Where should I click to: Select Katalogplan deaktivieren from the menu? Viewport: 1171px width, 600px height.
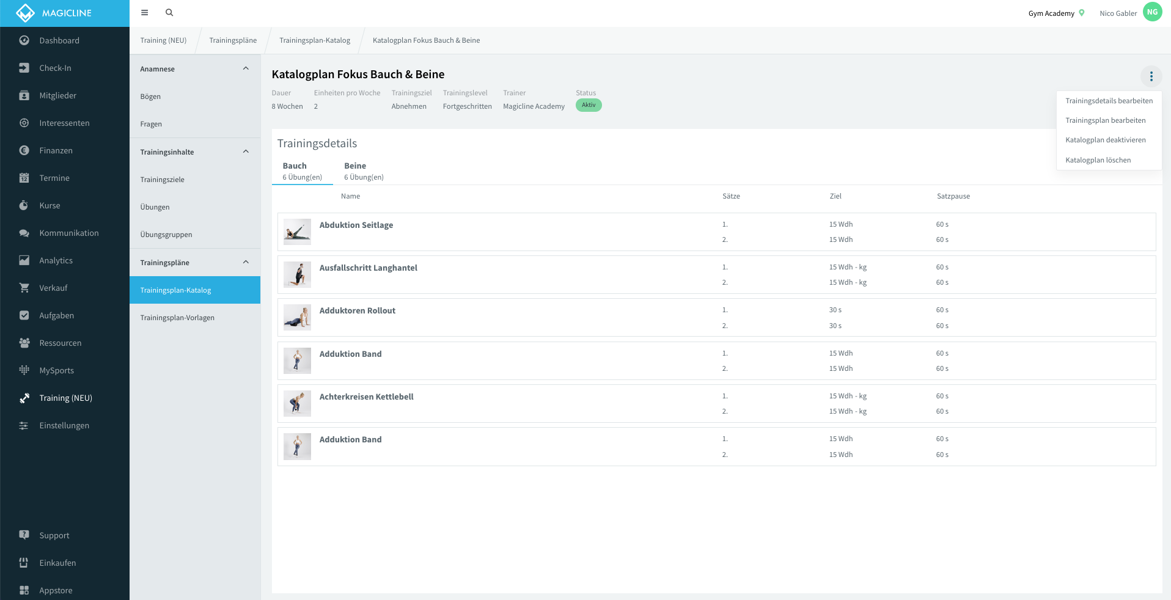pos(1106,140)
